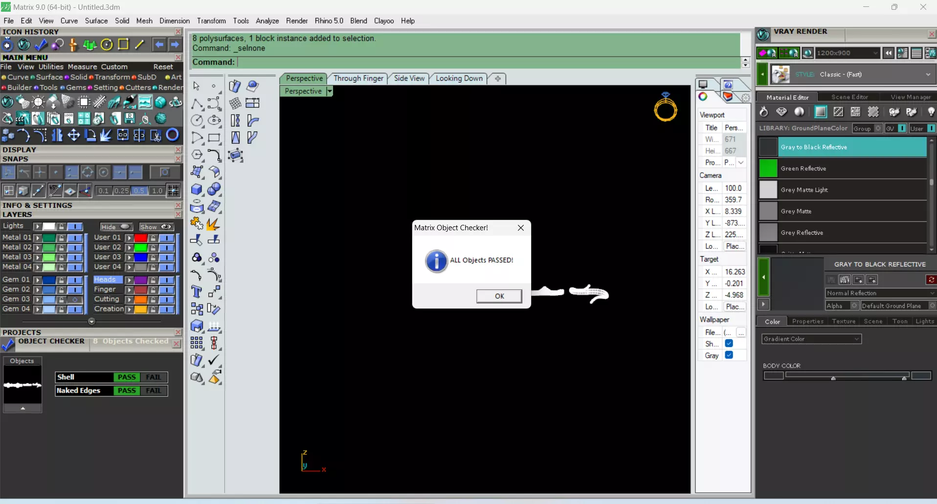Click the Gems category in Main Menu
Screen dimensions: 937x504
coord(76,88)
